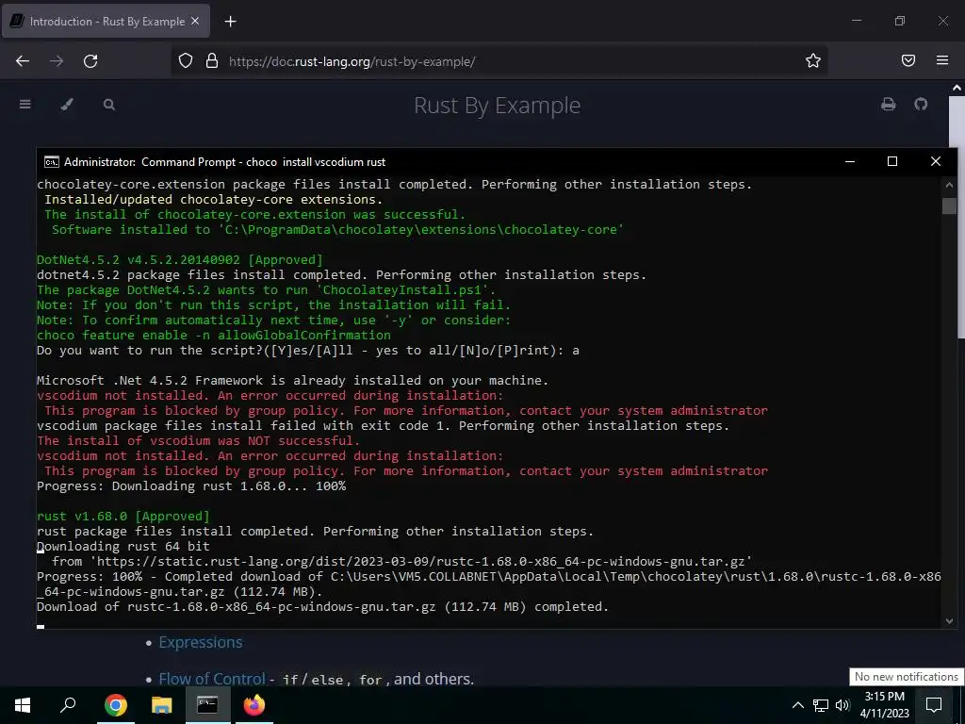Open the search magnifier on Rust By Example
Viewport: 965px width, 724px height.
click(109, 104)
